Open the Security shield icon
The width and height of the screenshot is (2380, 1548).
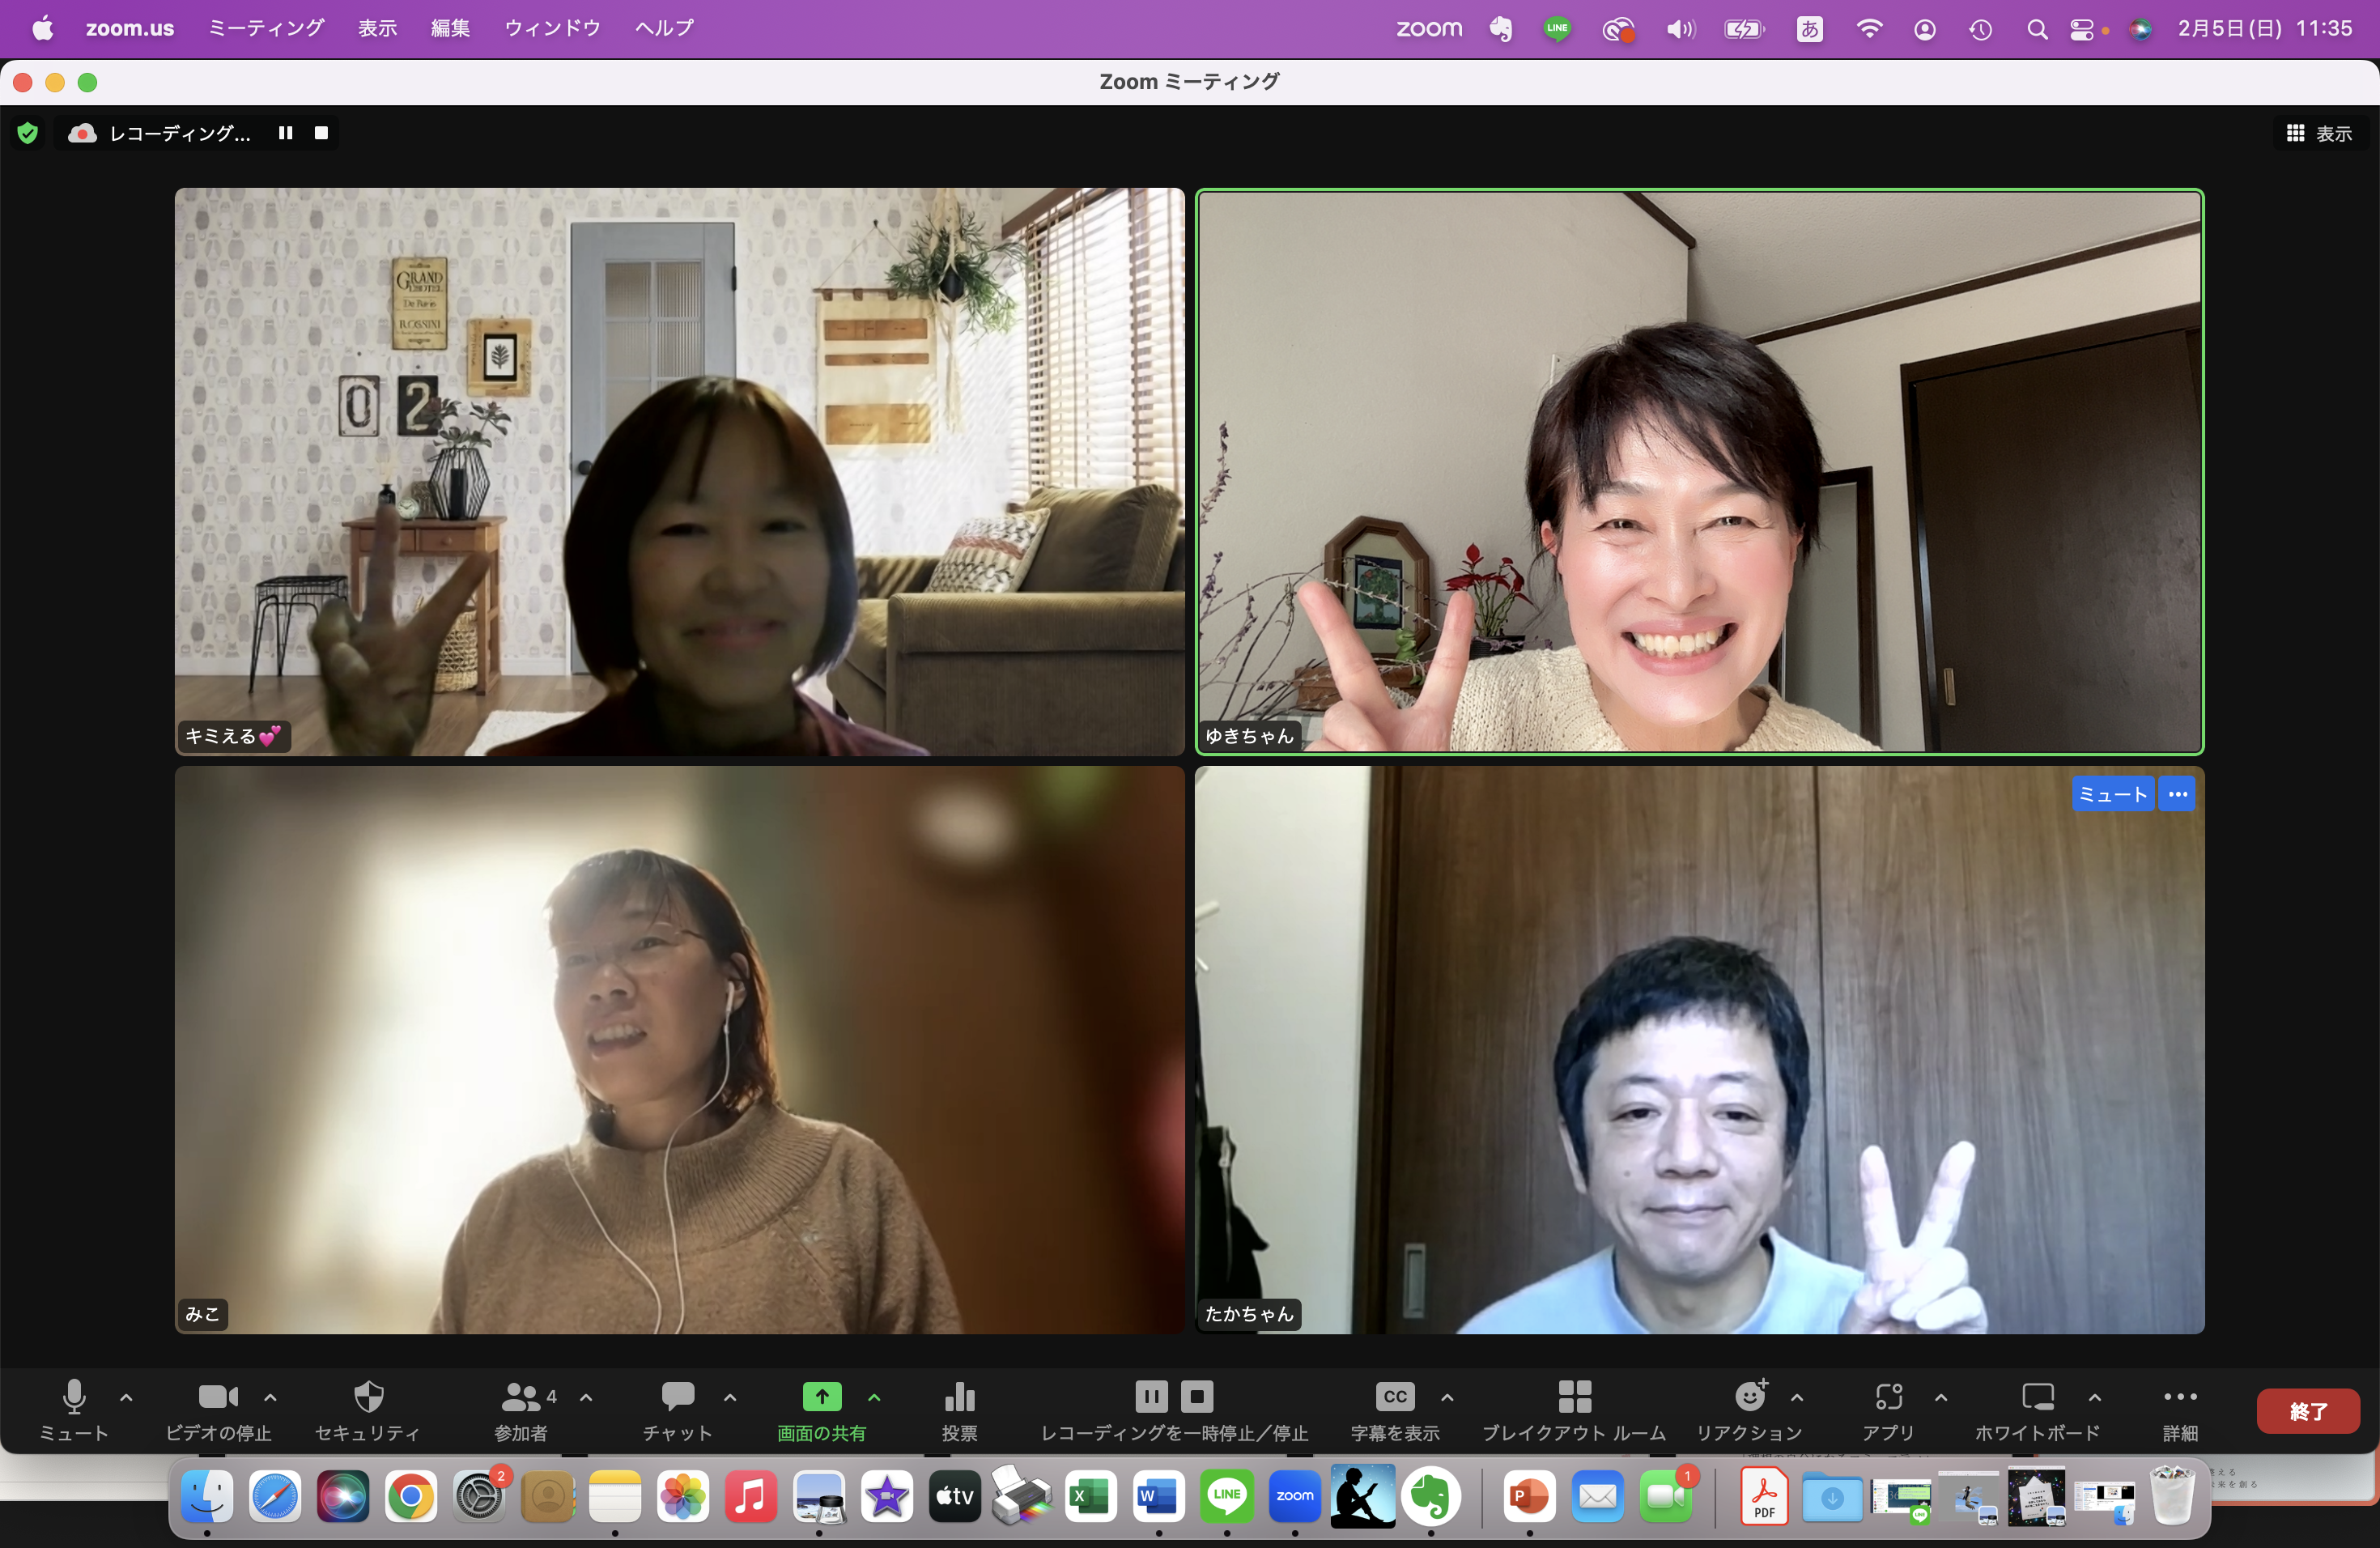tap(368, 1396)
